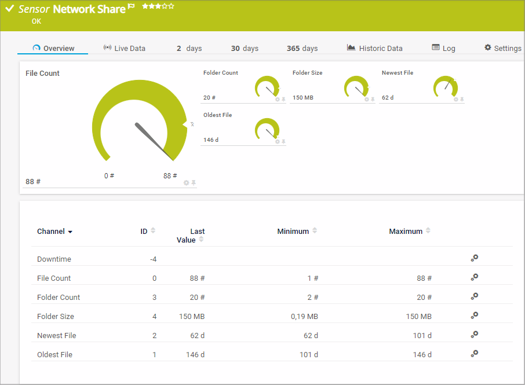Pin the Folder Size gauge as primary
This screenshot has width=525, height=385.
pos(373,100)
